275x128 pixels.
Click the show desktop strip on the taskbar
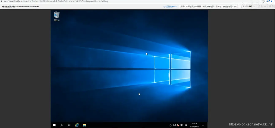(x=207, y=125)
